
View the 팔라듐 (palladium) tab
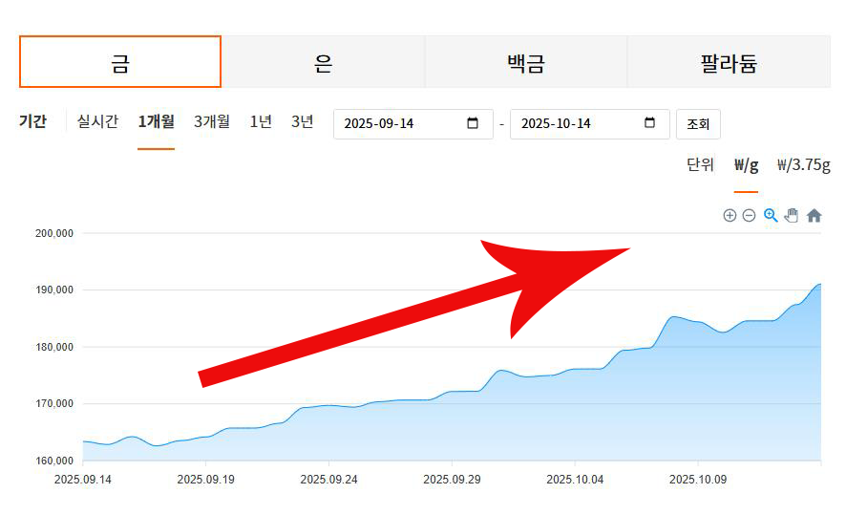[x=729, y=63]
